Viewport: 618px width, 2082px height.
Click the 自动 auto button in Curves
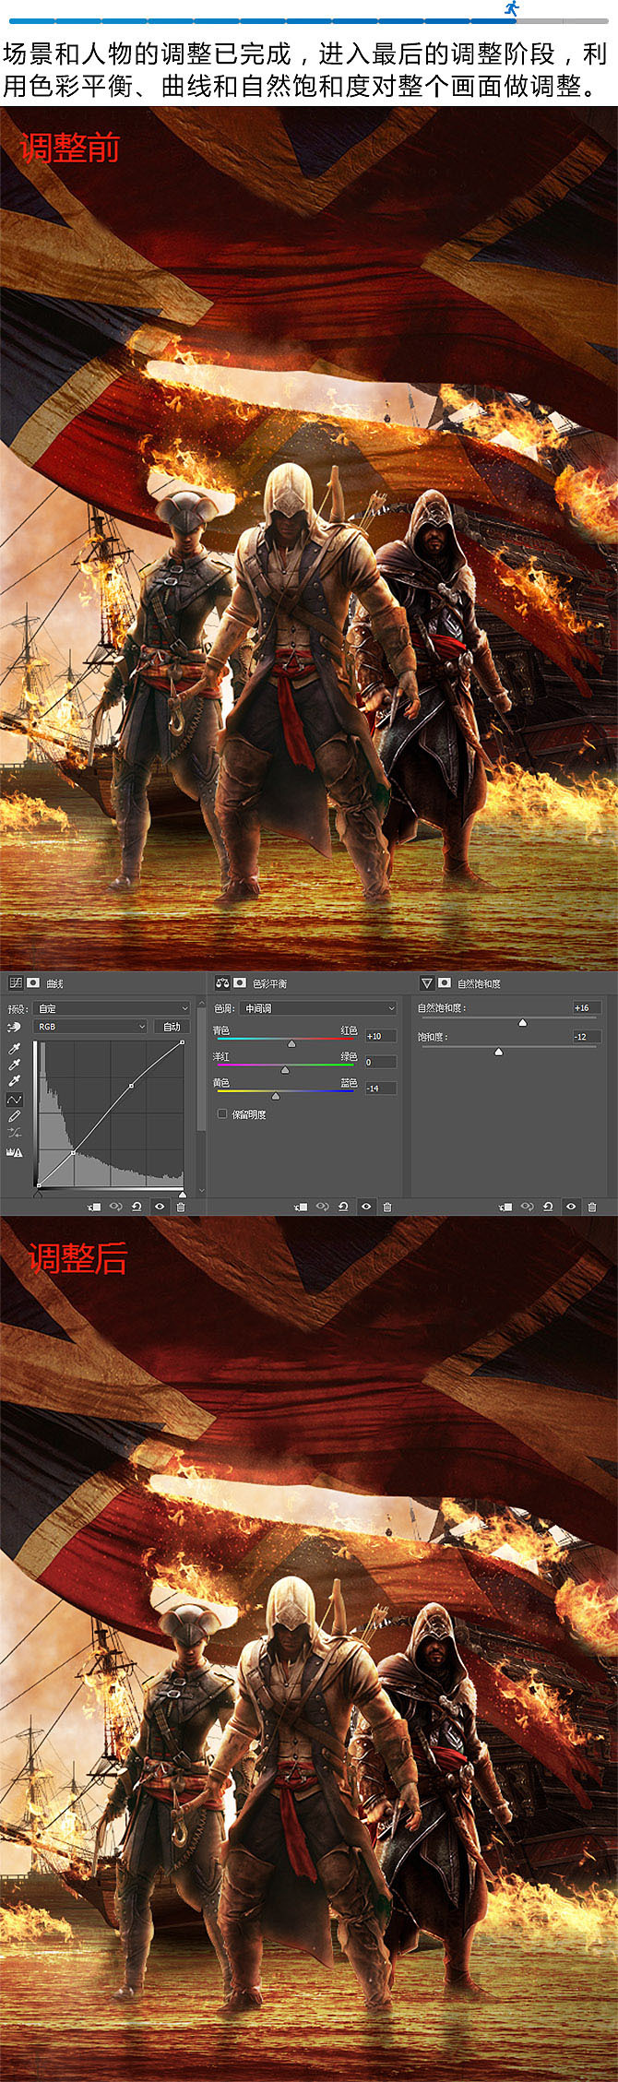tap(172, 1027)
